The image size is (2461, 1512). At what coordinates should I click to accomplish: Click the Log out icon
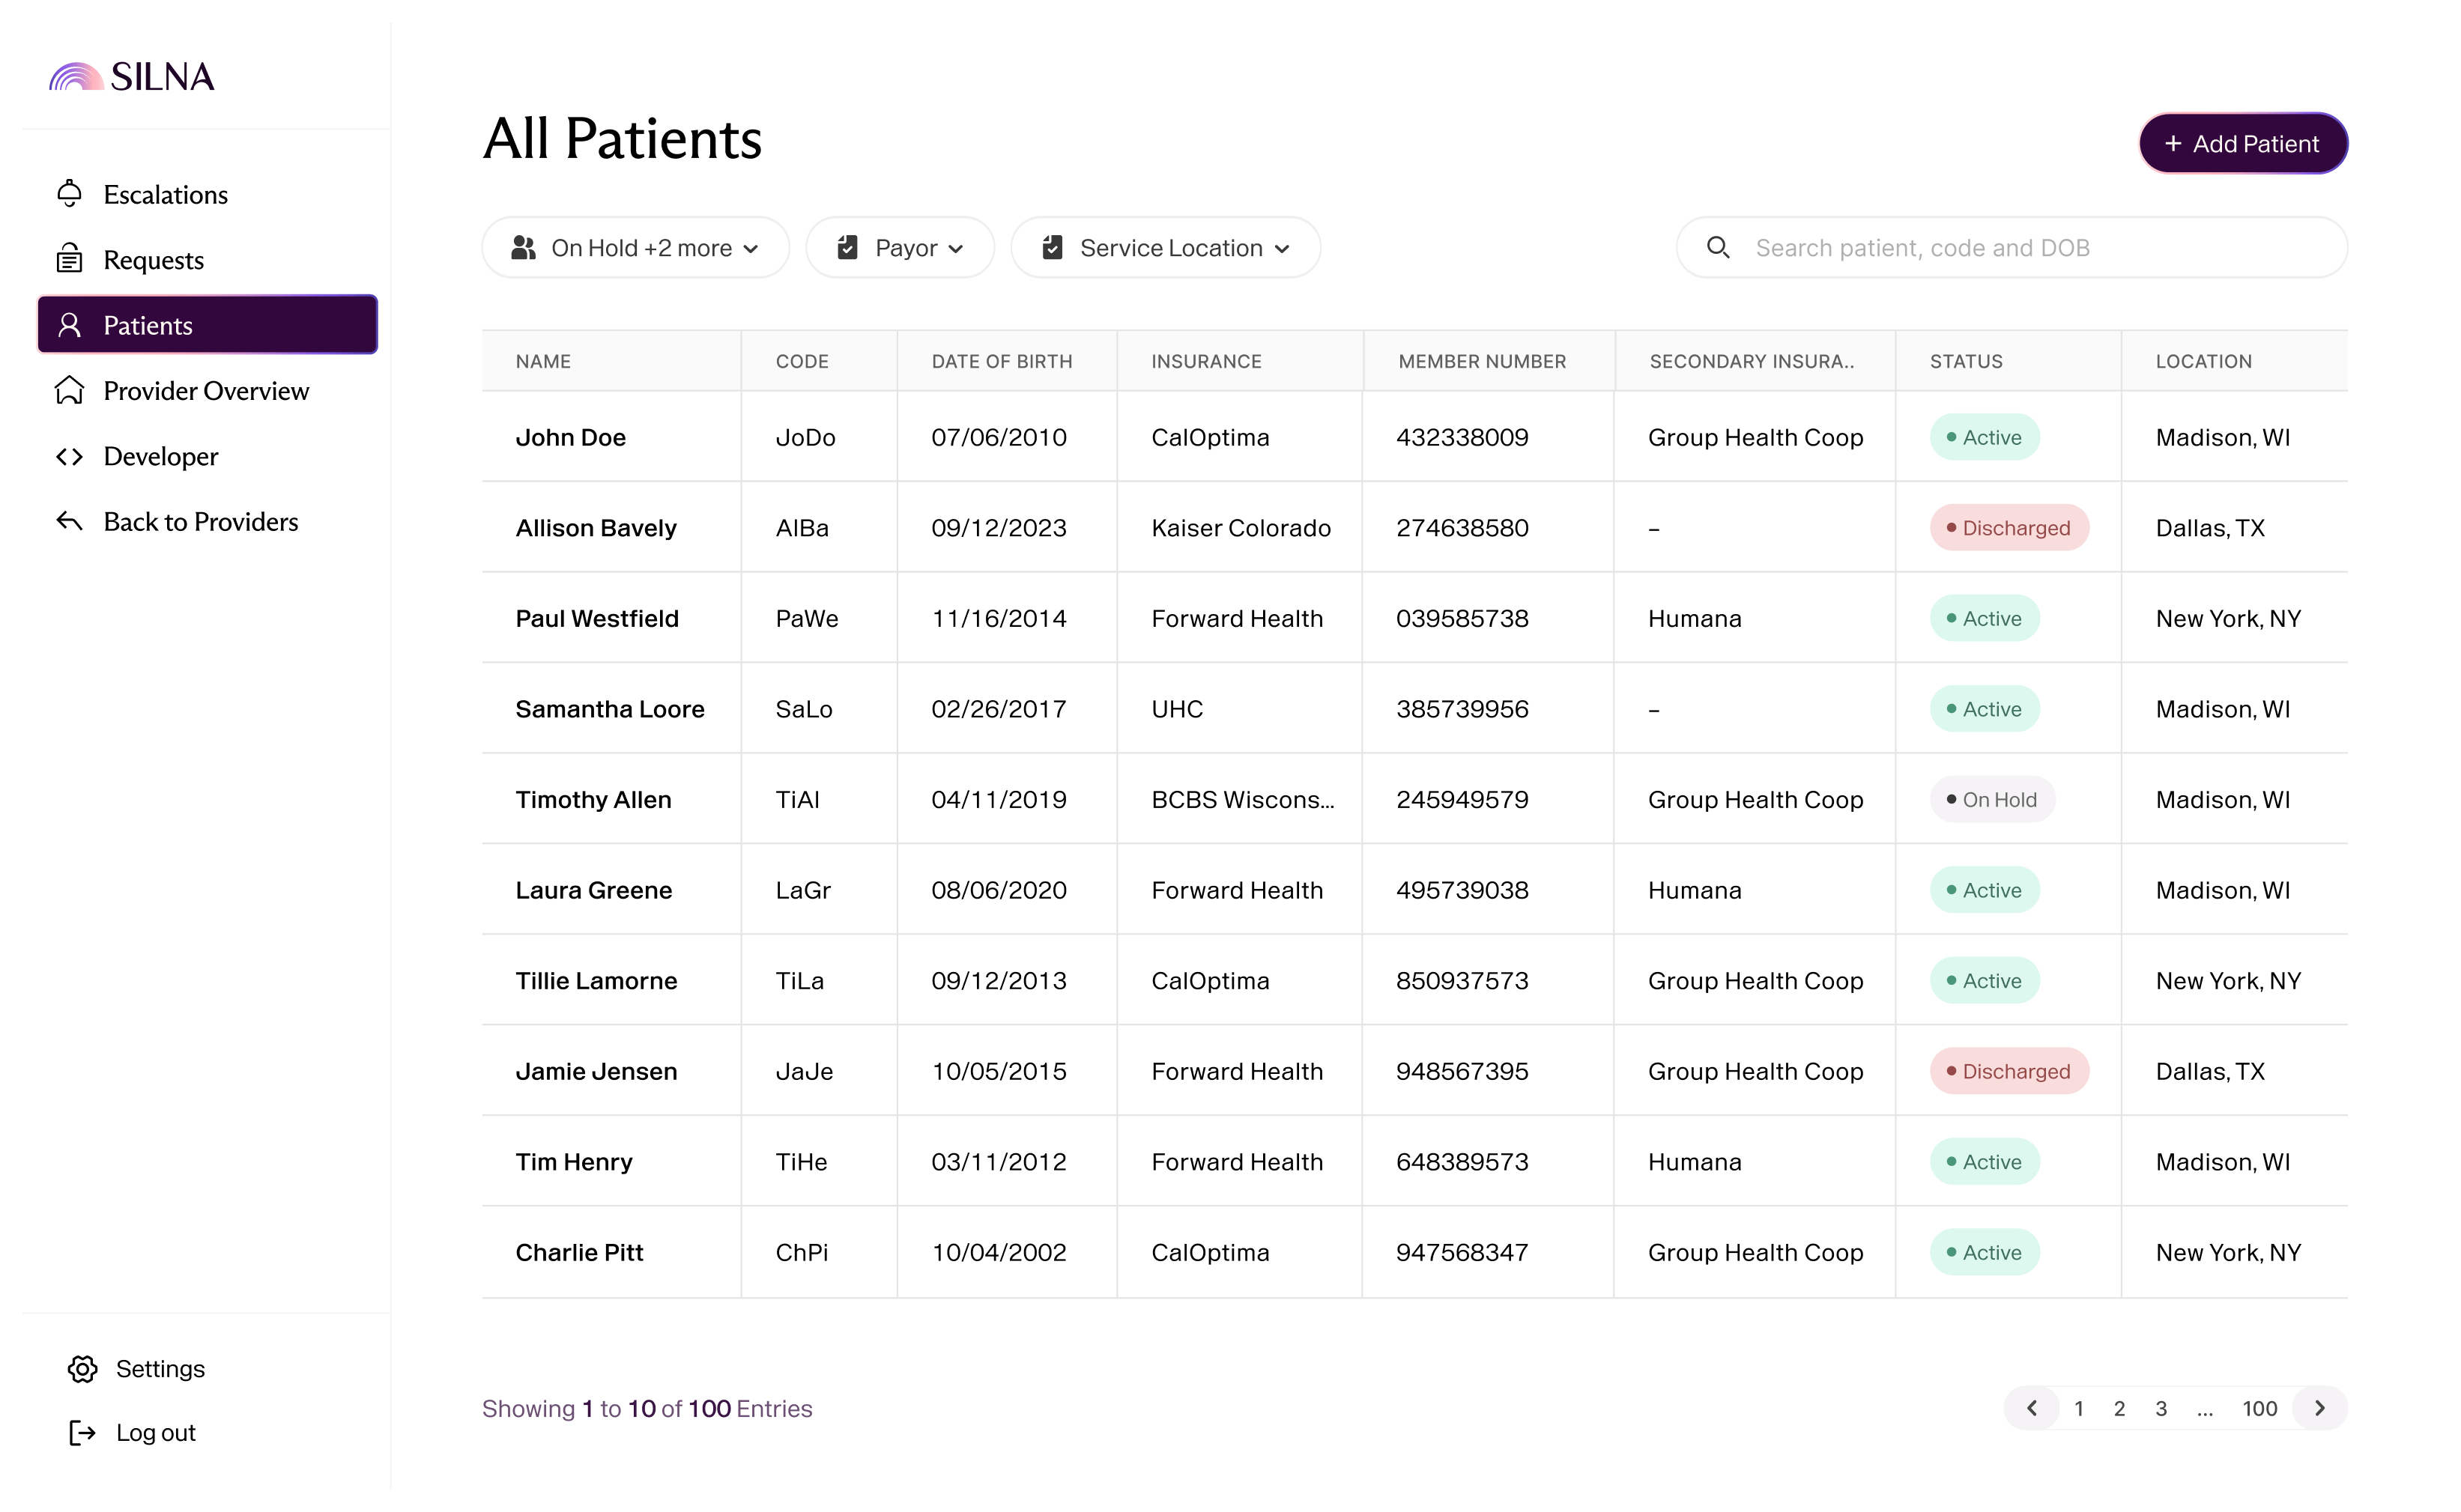[82, 1433]
